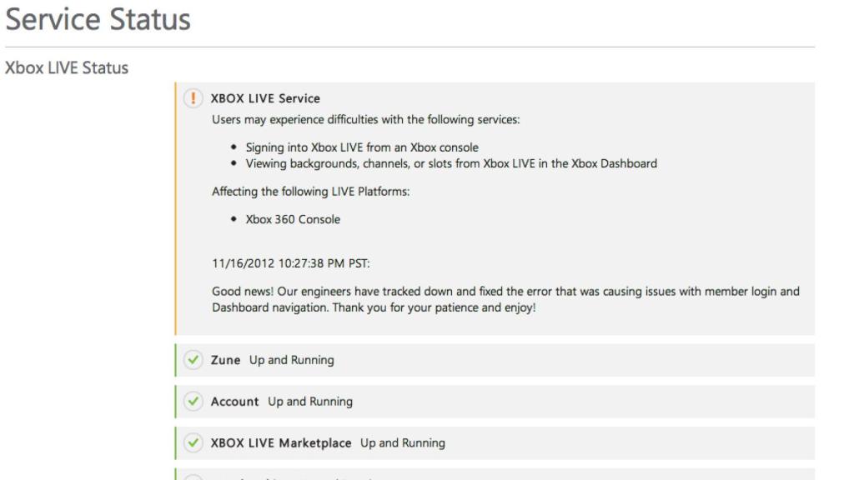
Task: Click the 'Good news!' update message text
Action: (505, 299)
